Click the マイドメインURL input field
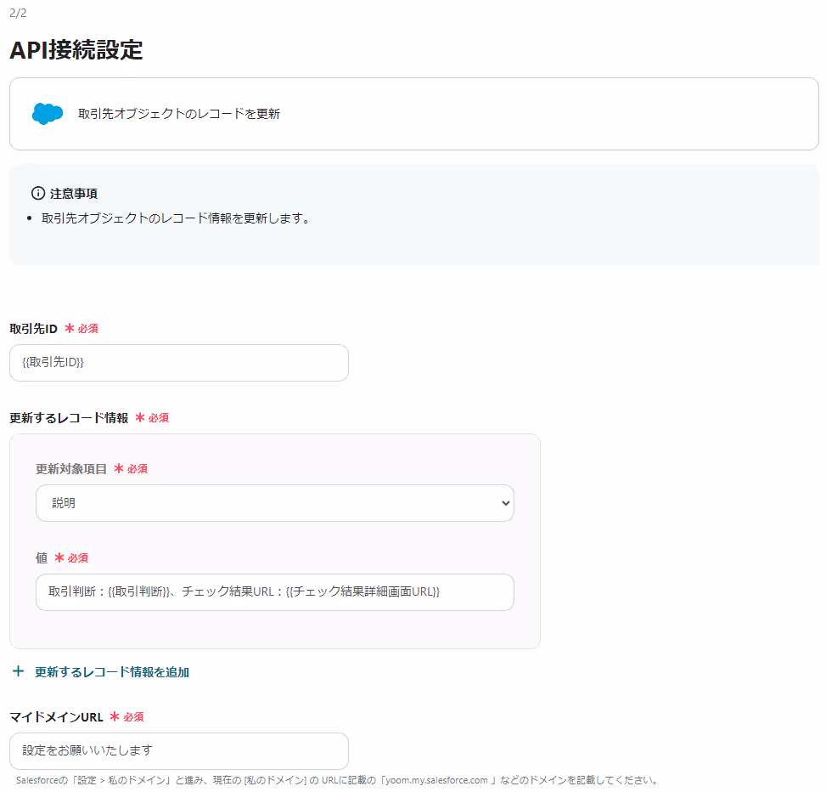This screenshot has width=826, height=792. click(179, 751)
